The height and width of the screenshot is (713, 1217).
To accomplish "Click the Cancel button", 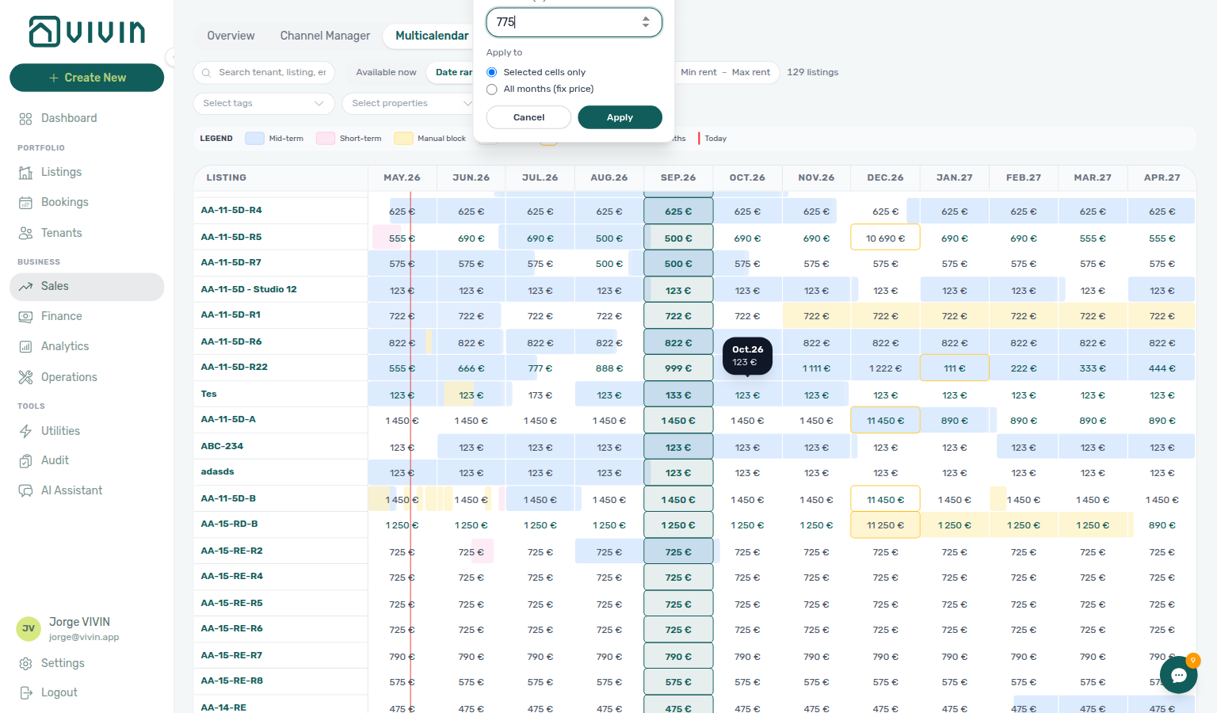I will point(528,117).
